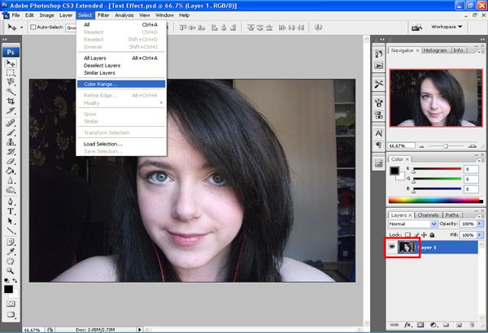Click the Navigator zoom percentage field

click(402, 145)
